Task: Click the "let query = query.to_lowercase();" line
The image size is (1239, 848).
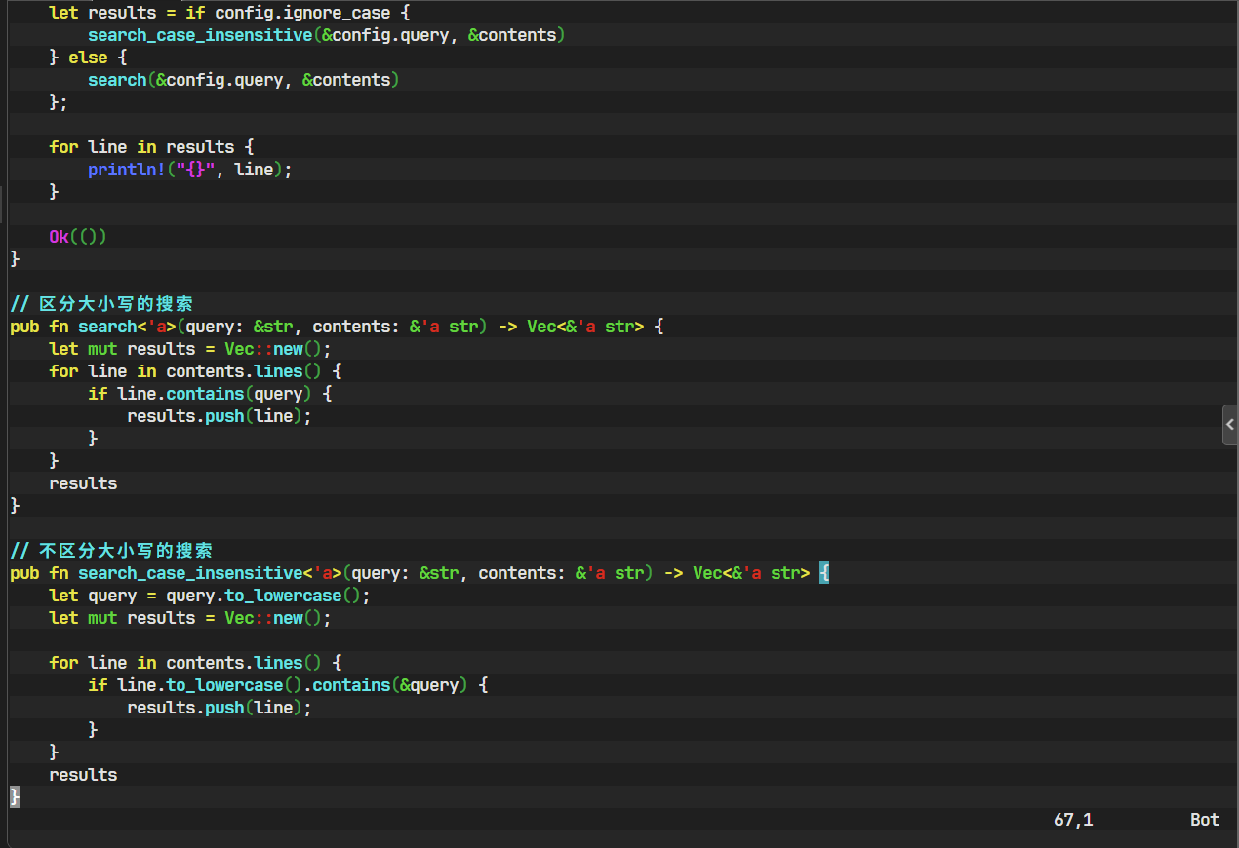Action: point(210,596)
